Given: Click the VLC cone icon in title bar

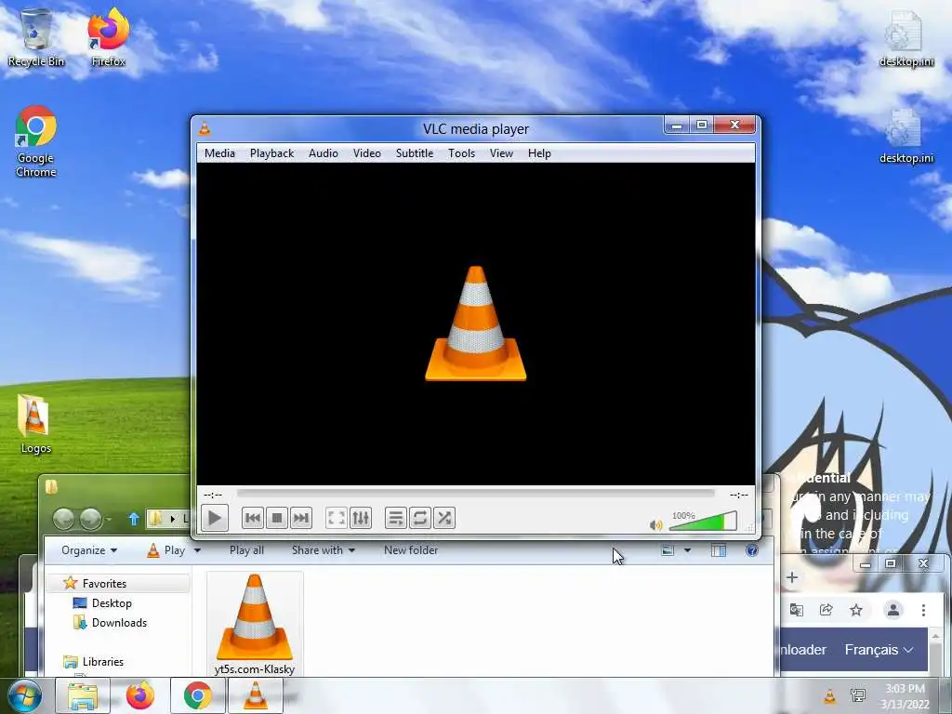Looking at the screenshot, I should click(x=205, y=128).
